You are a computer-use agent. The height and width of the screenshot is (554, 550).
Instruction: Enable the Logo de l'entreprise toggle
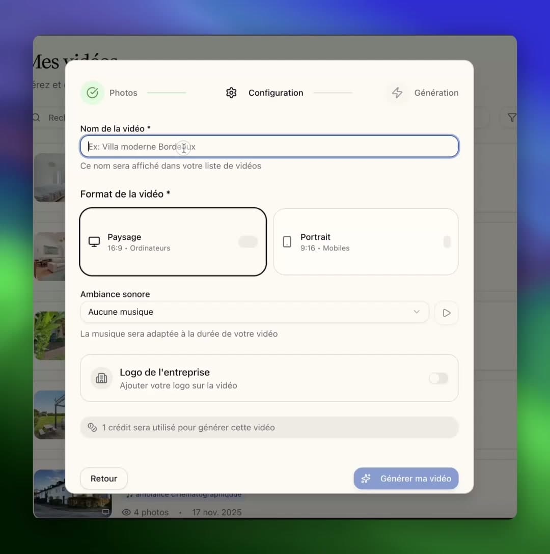click(438, 378)
